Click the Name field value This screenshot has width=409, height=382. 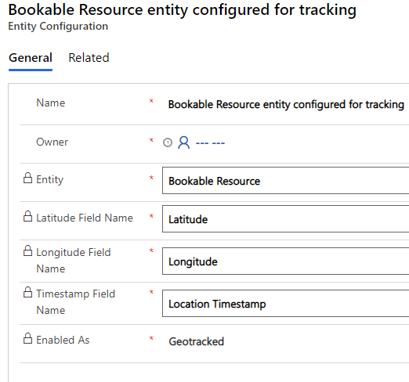(x=286, y=104)
